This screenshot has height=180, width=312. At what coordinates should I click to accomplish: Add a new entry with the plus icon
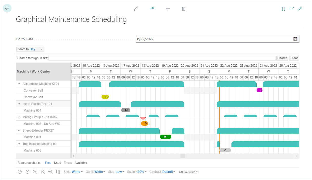pos(168,8)
